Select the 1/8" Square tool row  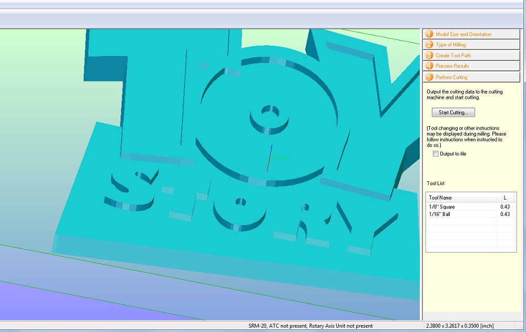pyautogui.click(x=471, y=206)
